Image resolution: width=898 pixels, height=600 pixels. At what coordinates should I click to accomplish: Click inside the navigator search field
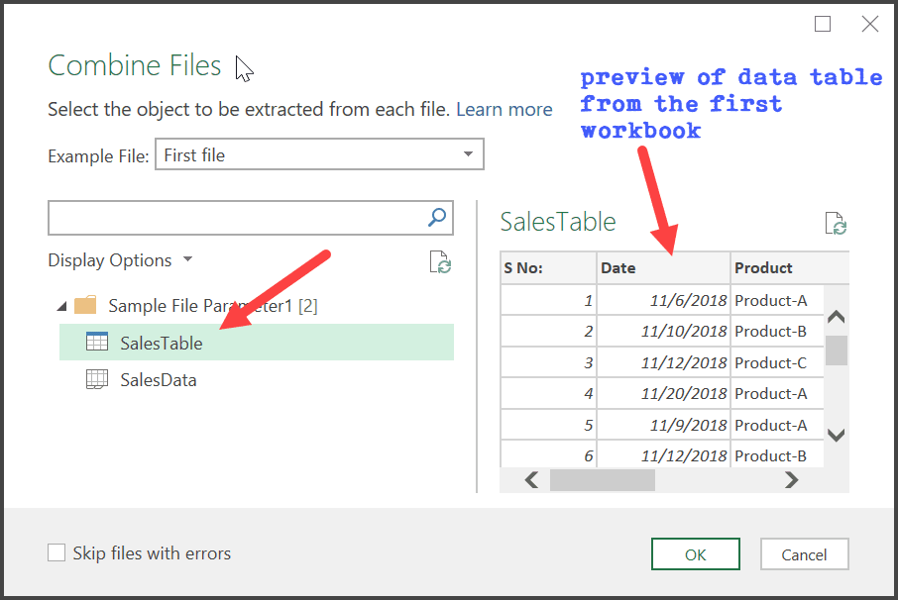236,218
